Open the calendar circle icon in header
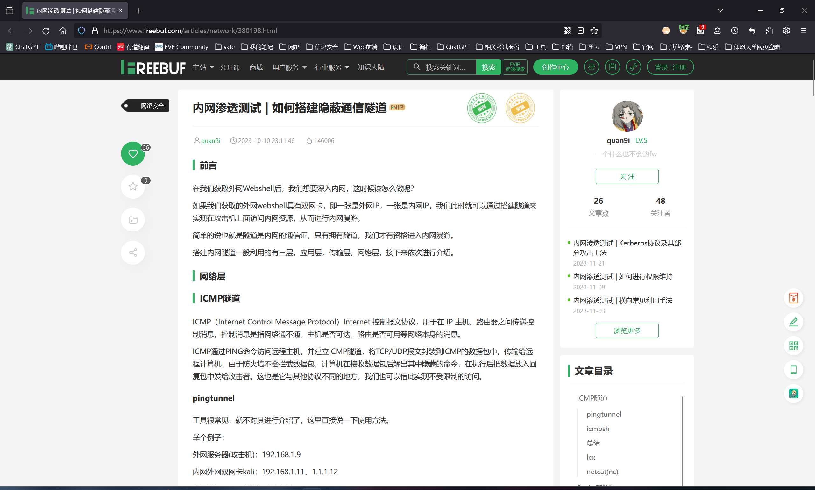This screenshot has width=815, height=490. [x=612, y=67]
